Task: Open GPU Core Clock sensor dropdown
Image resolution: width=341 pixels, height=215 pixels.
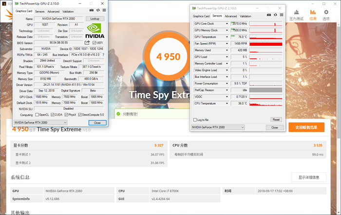Action: pos(227,23)
